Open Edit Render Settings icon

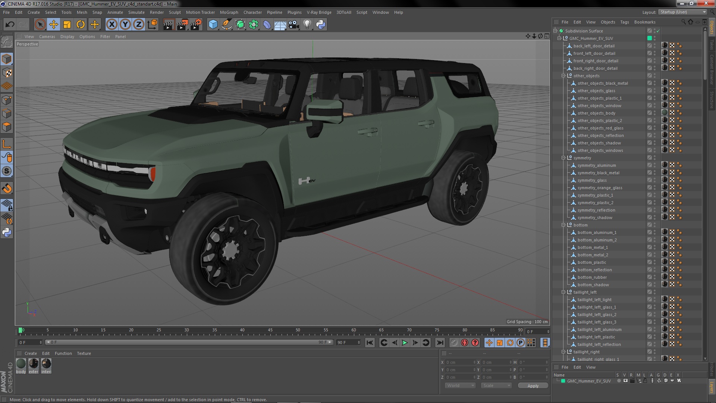196,25
